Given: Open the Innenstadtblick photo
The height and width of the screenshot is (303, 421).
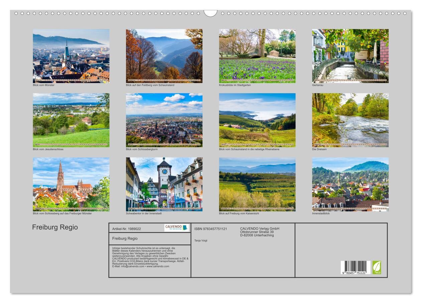Looking at the screenshot, I should 350,184.
